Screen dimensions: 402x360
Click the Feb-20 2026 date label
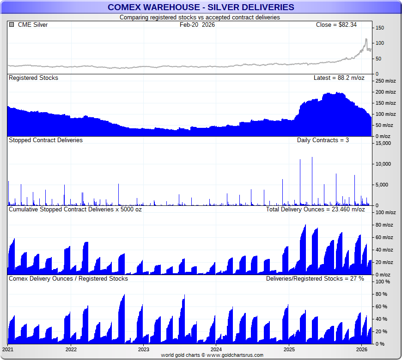tap(197, 25)
